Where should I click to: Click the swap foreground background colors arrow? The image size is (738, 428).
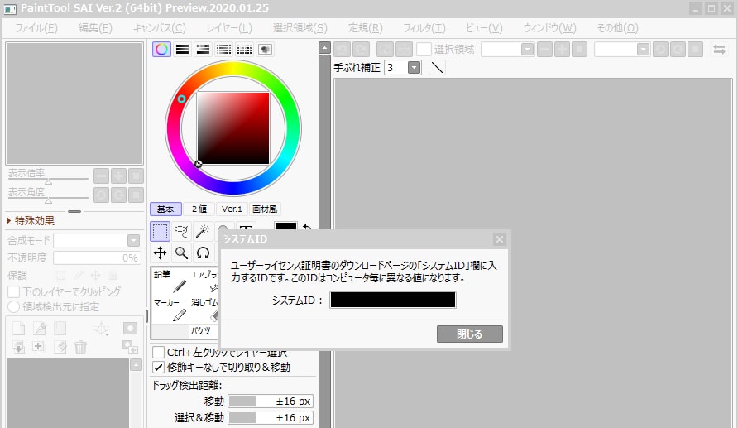307,227
